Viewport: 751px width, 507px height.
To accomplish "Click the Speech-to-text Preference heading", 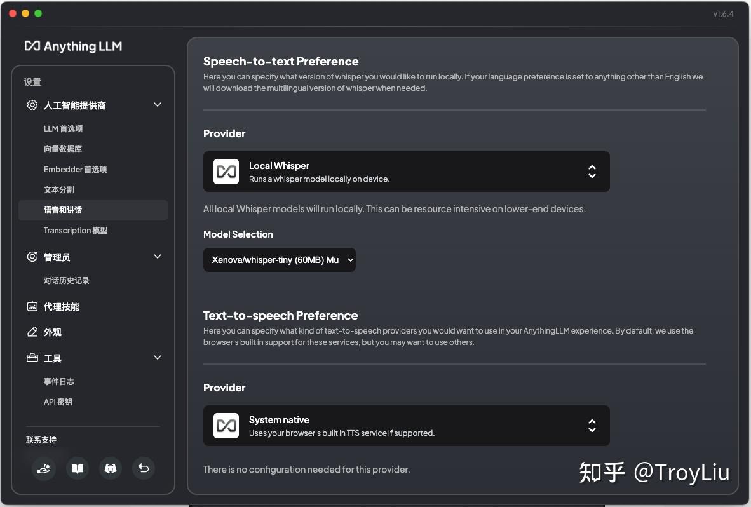I will coord(281,61).
